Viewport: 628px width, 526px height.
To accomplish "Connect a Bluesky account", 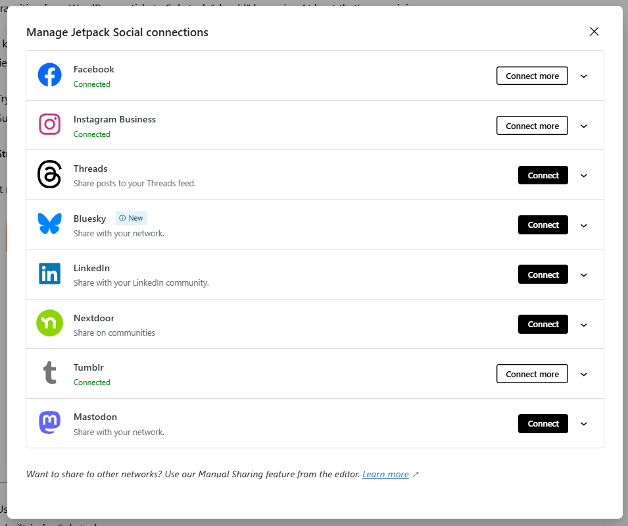I will (x=543, y=224).
